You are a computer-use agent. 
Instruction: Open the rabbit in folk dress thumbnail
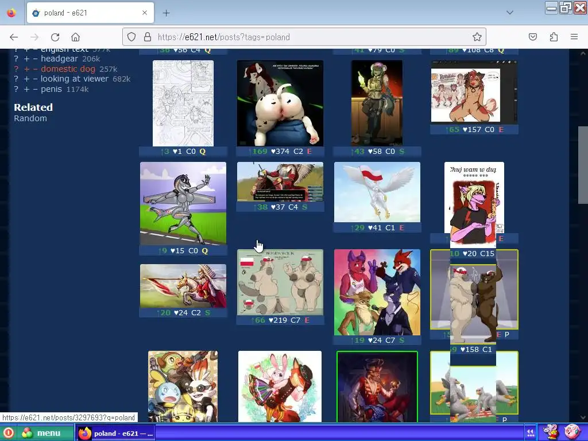[280, 386]
